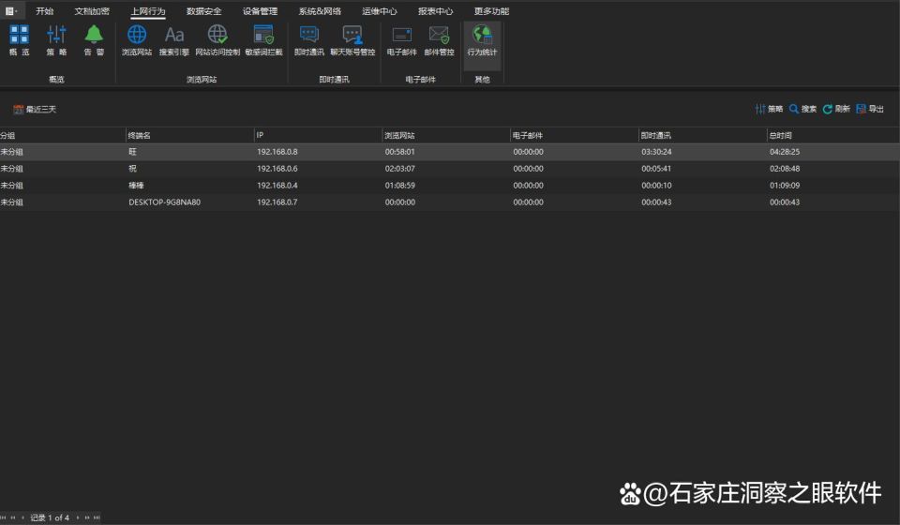Click the 刷新 refresh button

point(836,109)
